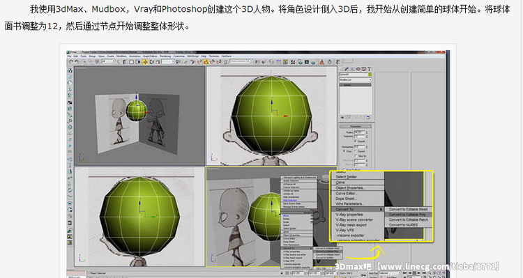Open the Modify tab in command panel

point(347,69)
